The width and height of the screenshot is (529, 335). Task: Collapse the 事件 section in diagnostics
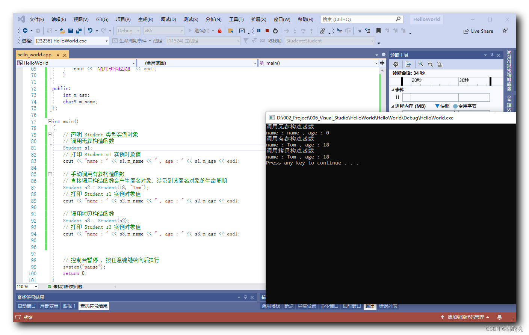click(x=393, y=90)
